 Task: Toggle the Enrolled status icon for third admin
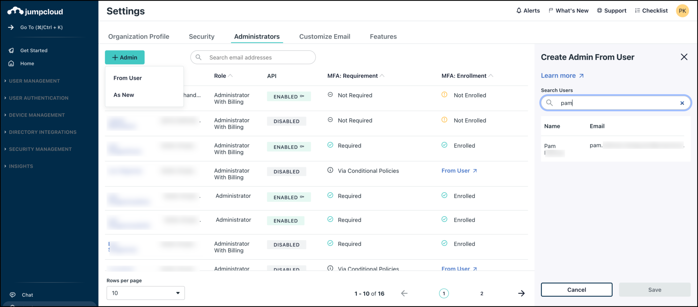tap(444, 145)
